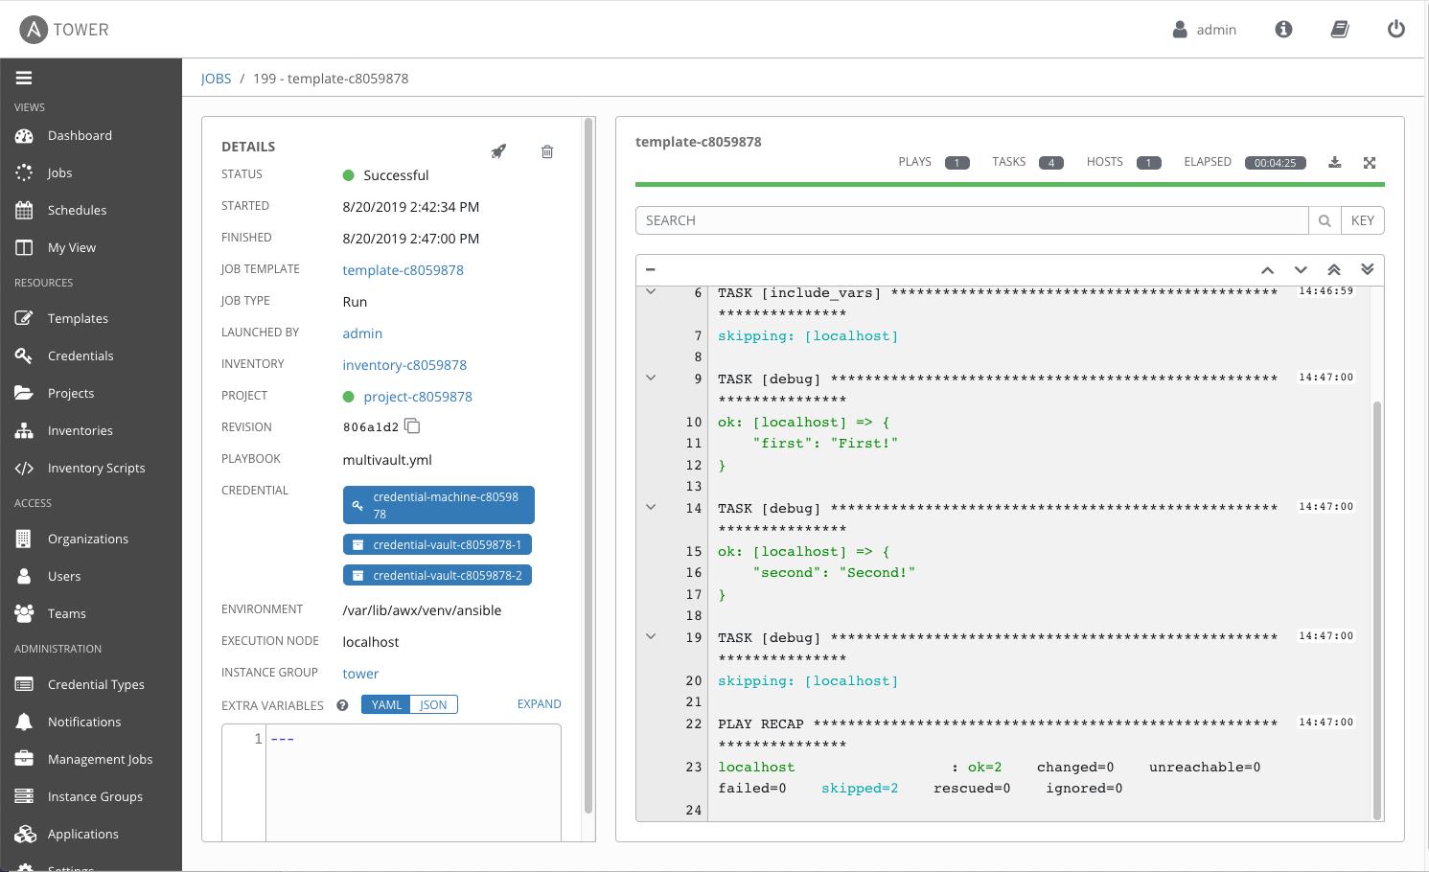Viewport: 1429px width, 872px height.
Task: Click the KEY button
Action: [x=1362, y=220]
